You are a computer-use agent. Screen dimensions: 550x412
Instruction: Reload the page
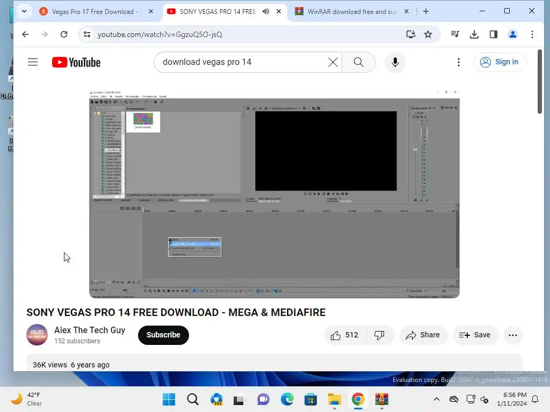pos(64,34)
